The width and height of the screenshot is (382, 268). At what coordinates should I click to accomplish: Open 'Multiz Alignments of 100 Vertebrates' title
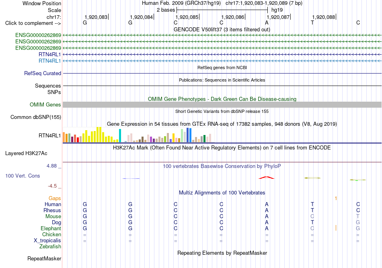point(222,193)
